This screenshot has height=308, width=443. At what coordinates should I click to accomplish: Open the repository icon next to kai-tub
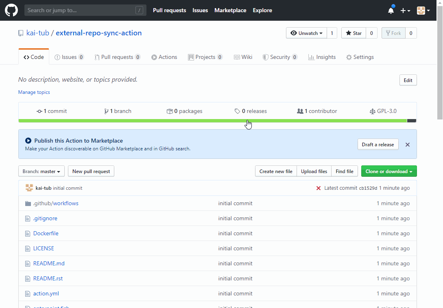[x=21, y=33]
